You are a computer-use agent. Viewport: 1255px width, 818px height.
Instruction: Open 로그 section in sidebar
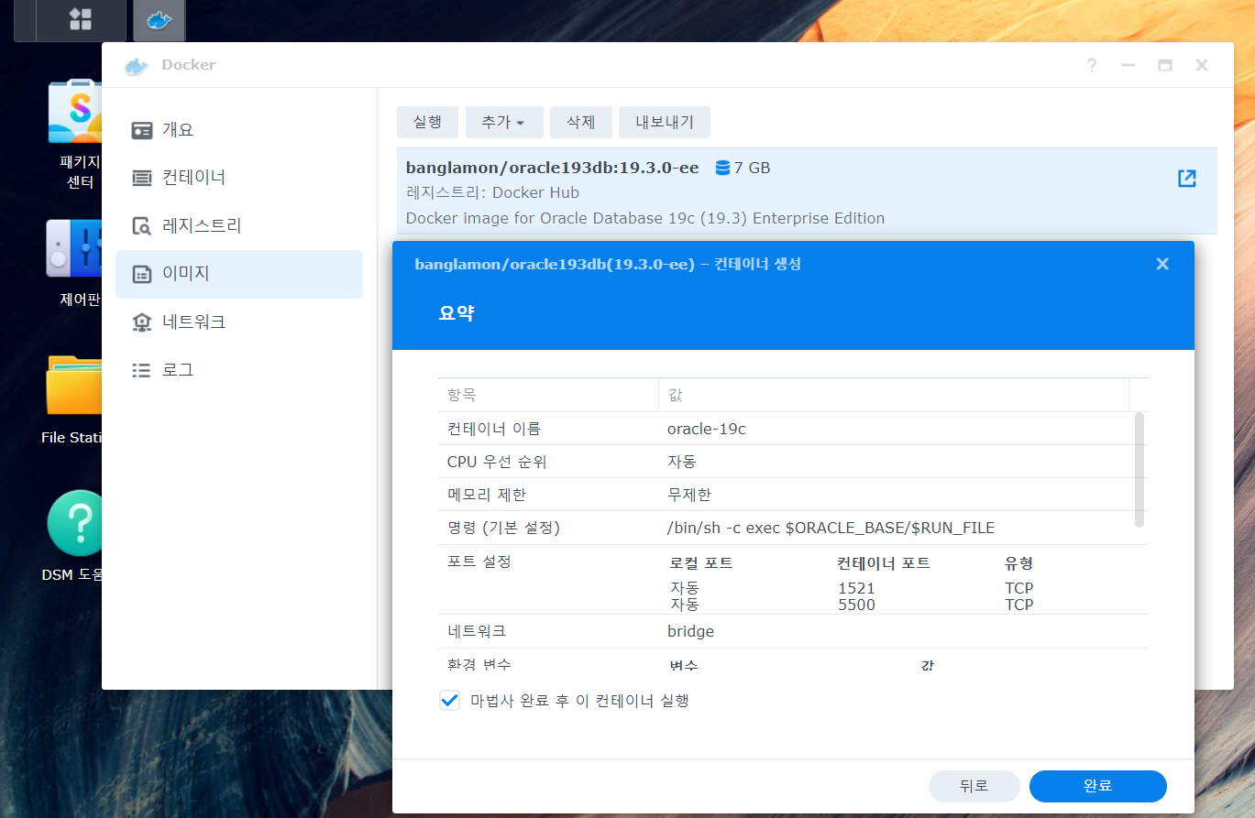coord(239,370)
